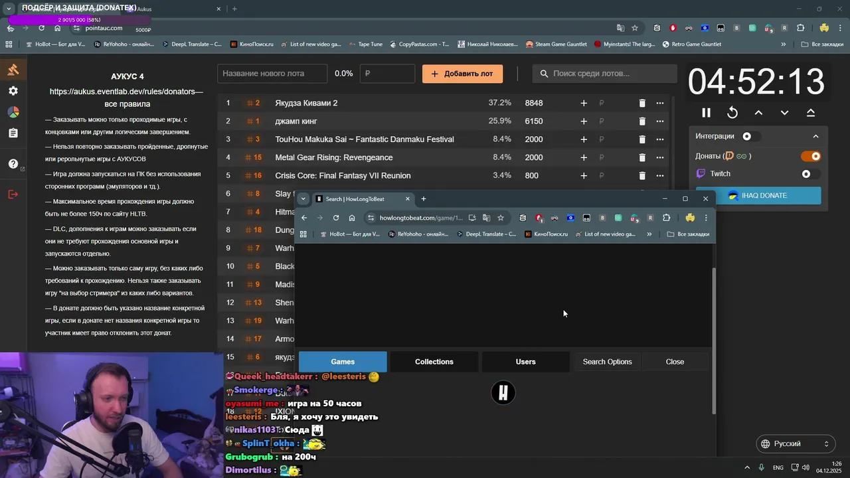Viewport: 850px width, 478px height.
Task: Switch to the Search | HowLongToBeat browser tab
Action: [363, 199]
